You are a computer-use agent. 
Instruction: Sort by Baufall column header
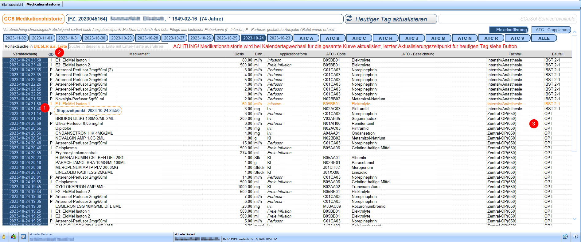pyautogui.click(x=558, y=54)
